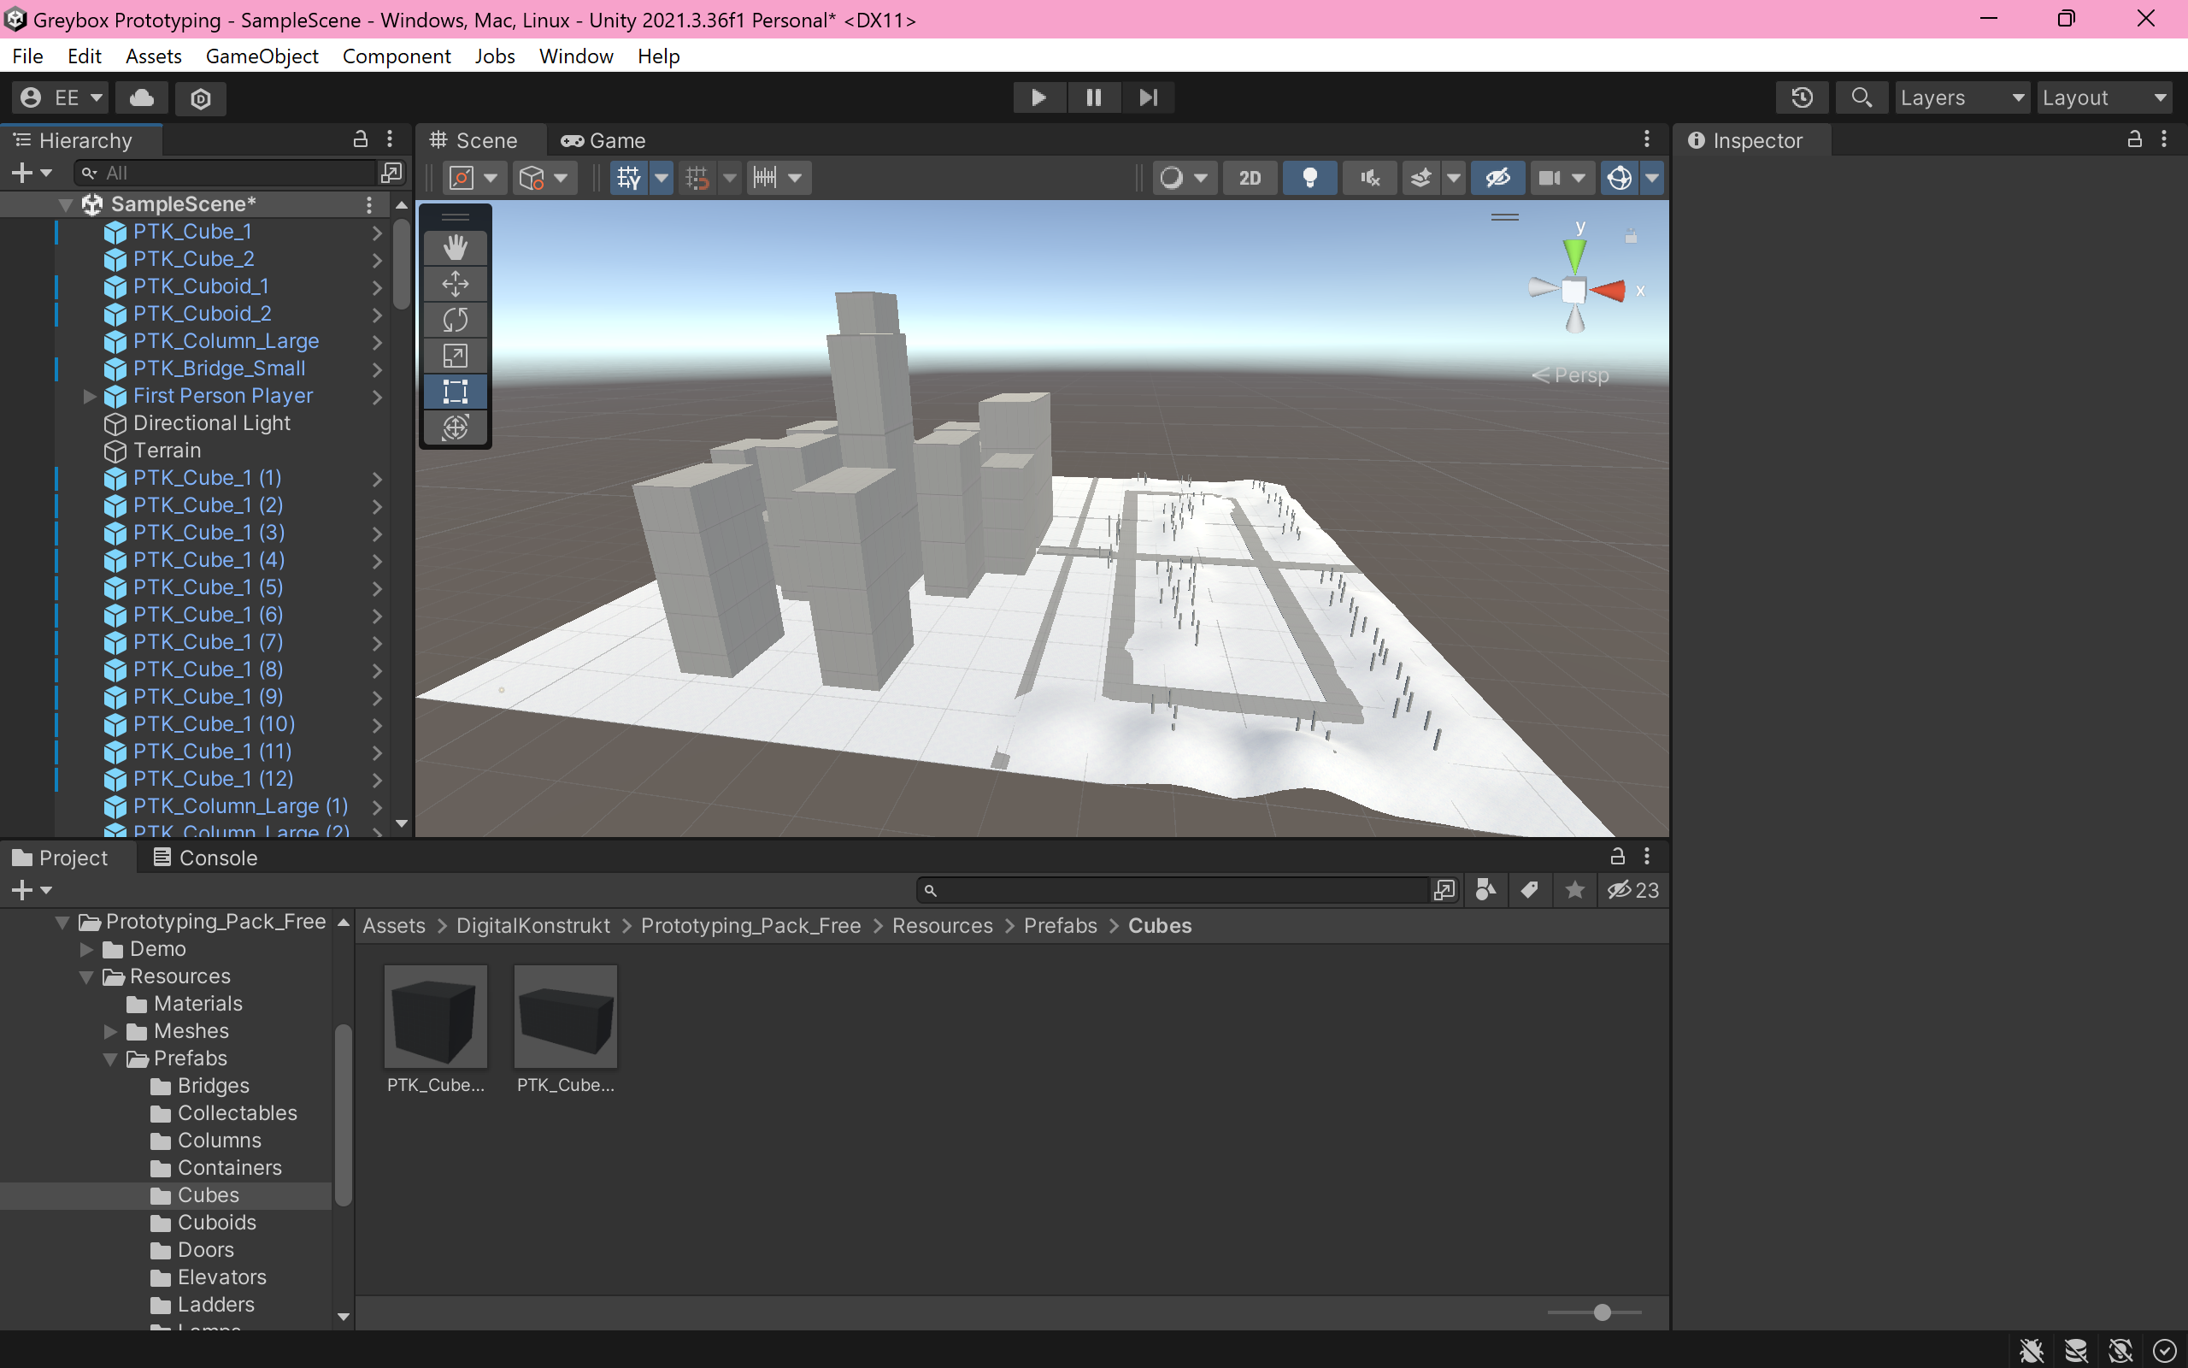2188x1368 pixels.
Task: Collapse the SampleScene hierarchy root
Action: pos(65,204)
